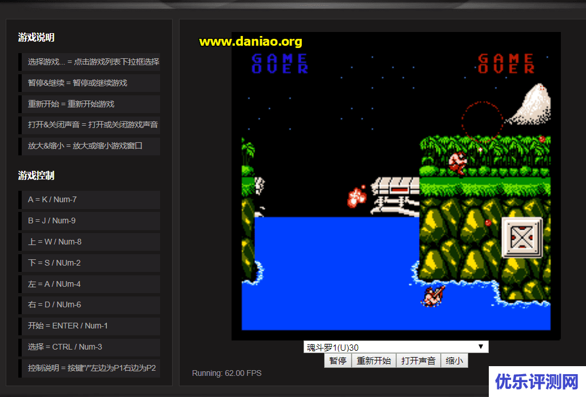Viewport: 586px width, 397px height.
Task: Shrink game window with 缩小 button
Action: point(454,360)
